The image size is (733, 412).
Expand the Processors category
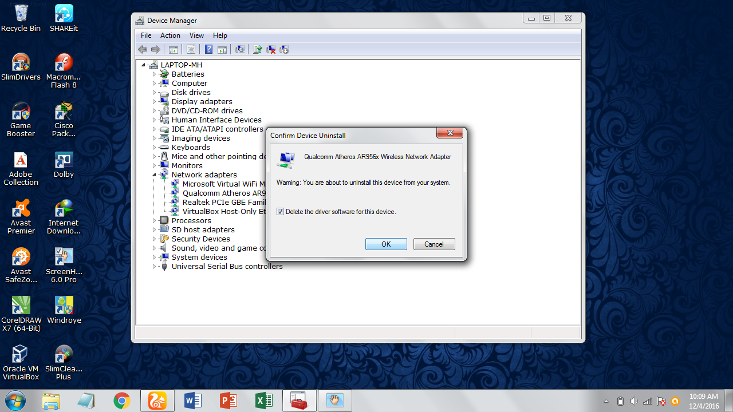coord(154,221)
